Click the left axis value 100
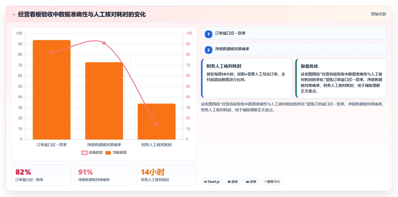 pos(19,33)
